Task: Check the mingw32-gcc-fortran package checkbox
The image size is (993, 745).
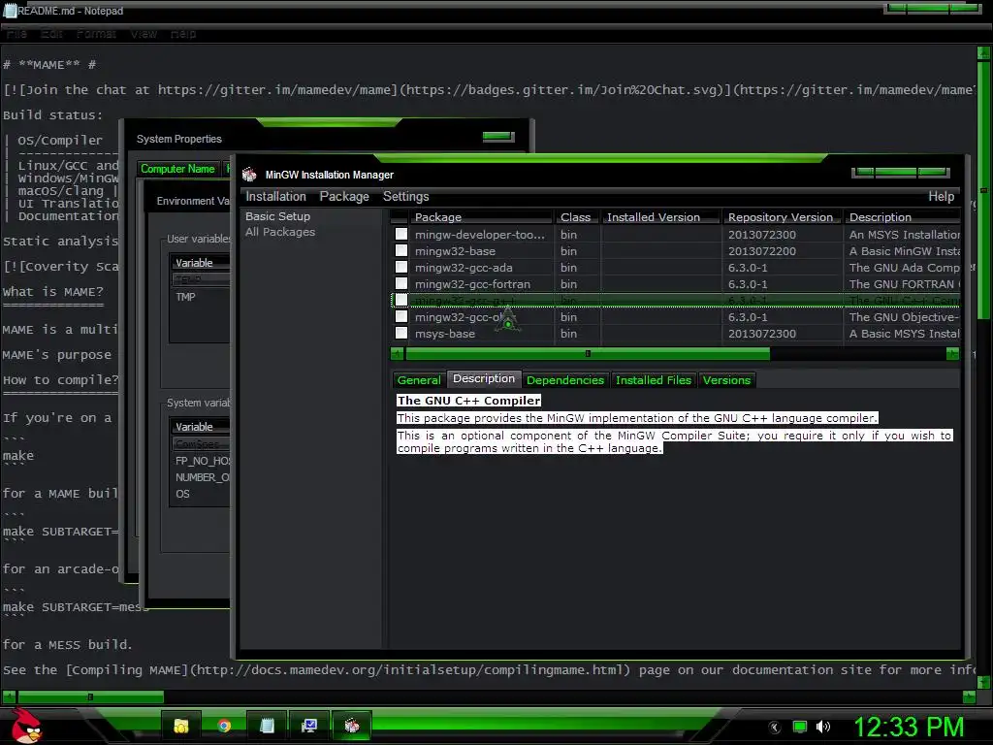Action: (x=401, y=283)
